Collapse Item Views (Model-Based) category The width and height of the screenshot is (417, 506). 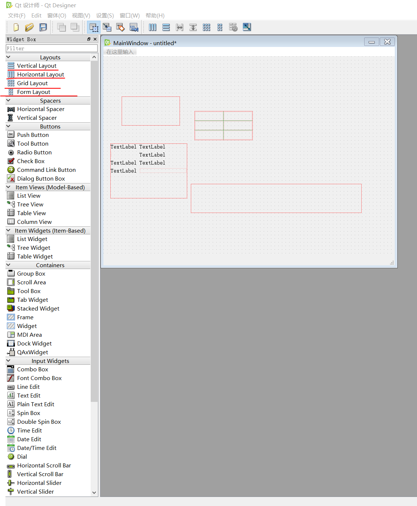click(8, 187)
